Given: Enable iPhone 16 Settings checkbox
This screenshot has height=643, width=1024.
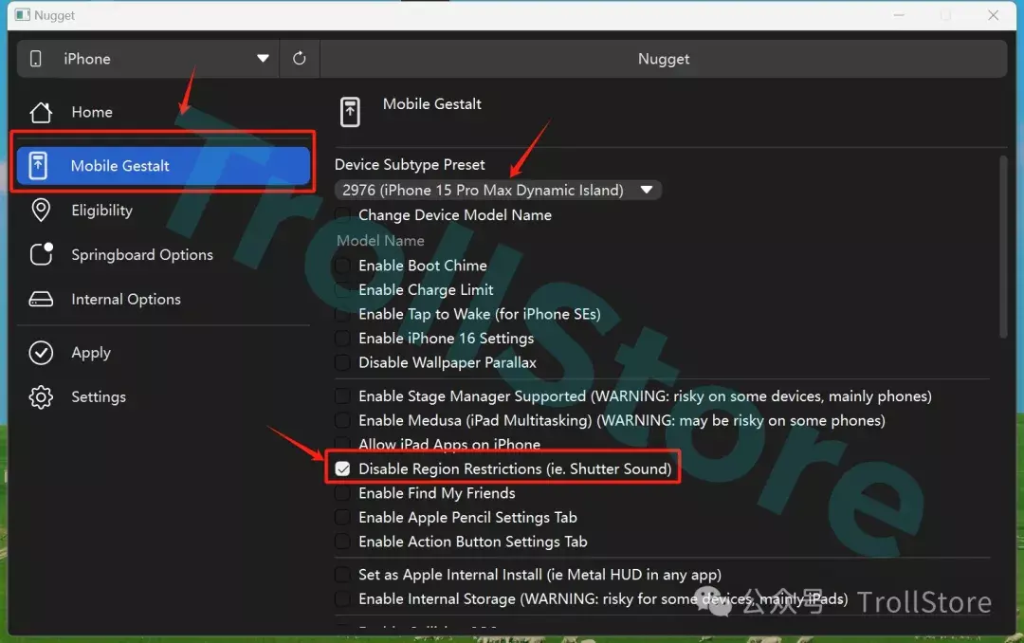Looking at the screenshot, I should (342, 339).
